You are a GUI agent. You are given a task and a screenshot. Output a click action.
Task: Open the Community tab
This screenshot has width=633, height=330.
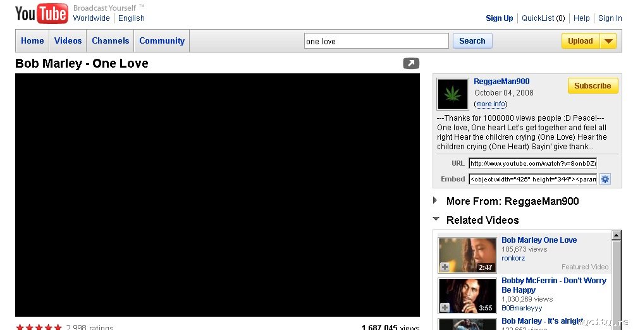pos(162,40)
